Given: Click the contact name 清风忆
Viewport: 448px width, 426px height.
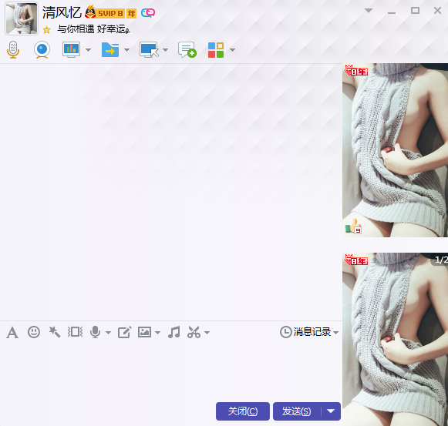Looking at the screenshot, I should pyautogui.click(x=62, y=12).
